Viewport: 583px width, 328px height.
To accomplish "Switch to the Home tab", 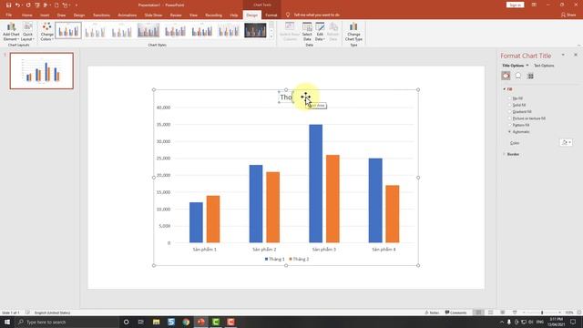I will coord(26,15).
